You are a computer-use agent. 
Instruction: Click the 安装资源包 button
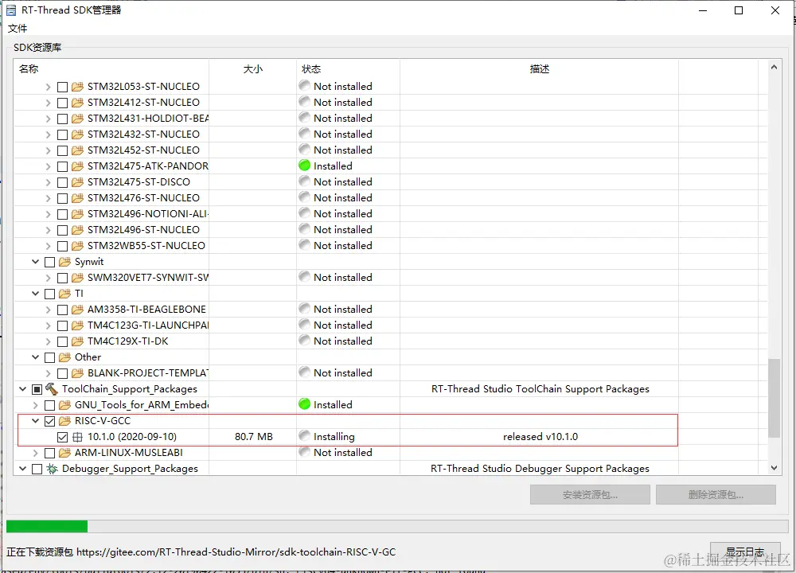[x=590, y=495]
